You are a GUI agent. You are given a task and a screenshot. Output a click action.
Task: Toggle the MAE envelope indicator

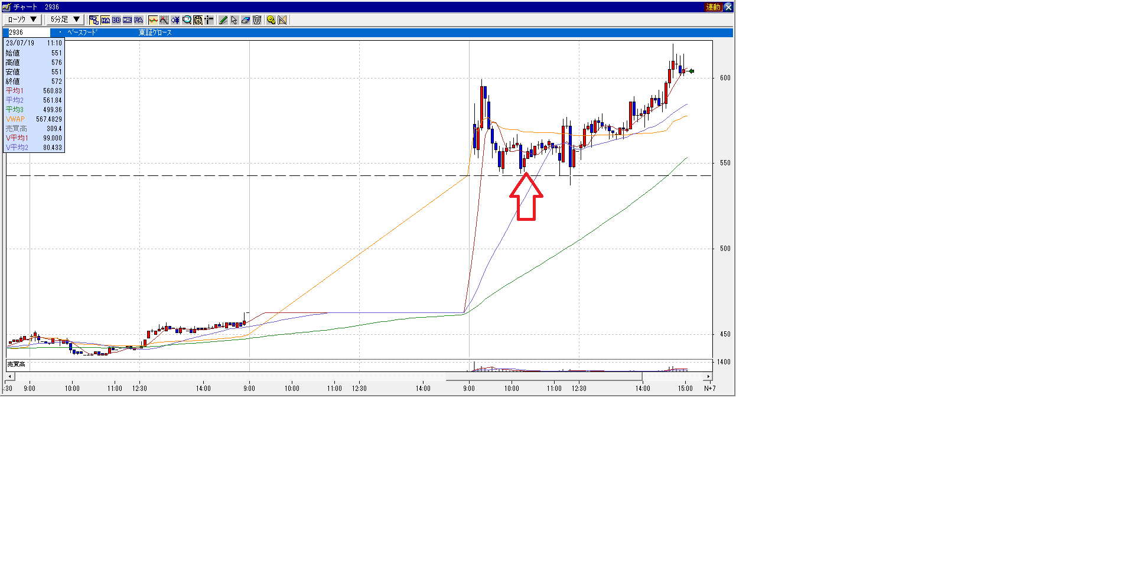(128, 19)
